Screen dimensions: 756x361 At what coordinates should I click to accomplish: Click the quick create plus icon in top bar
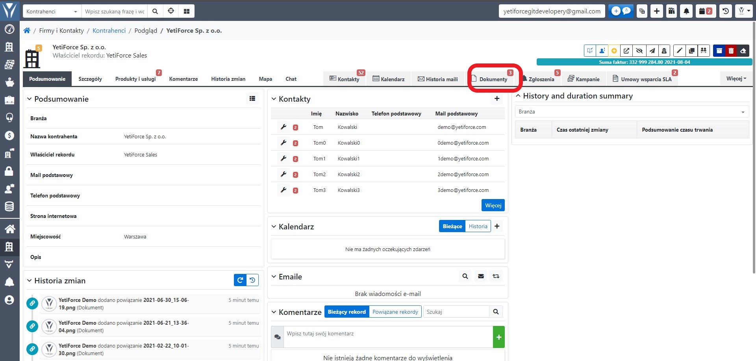657,11
